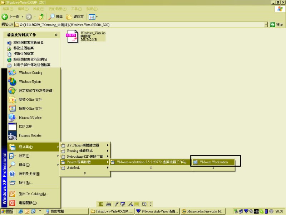Open the Networking-P2P-網路下載 program folder
Image resolution: width=286 pixels, height=215 pixels.
tap(85, 157)
